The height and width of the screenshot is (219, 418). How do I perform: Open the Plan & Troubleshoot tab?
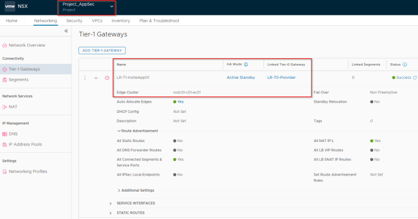pos(159,21)
